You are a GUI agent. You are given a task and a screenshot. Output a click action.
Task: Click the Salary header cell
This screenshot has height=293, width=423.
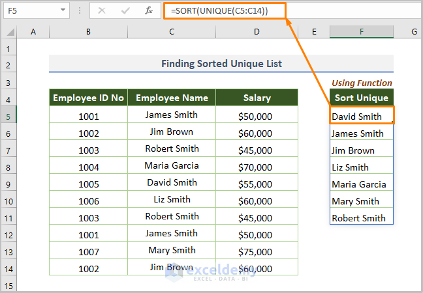tap(257, 98)
